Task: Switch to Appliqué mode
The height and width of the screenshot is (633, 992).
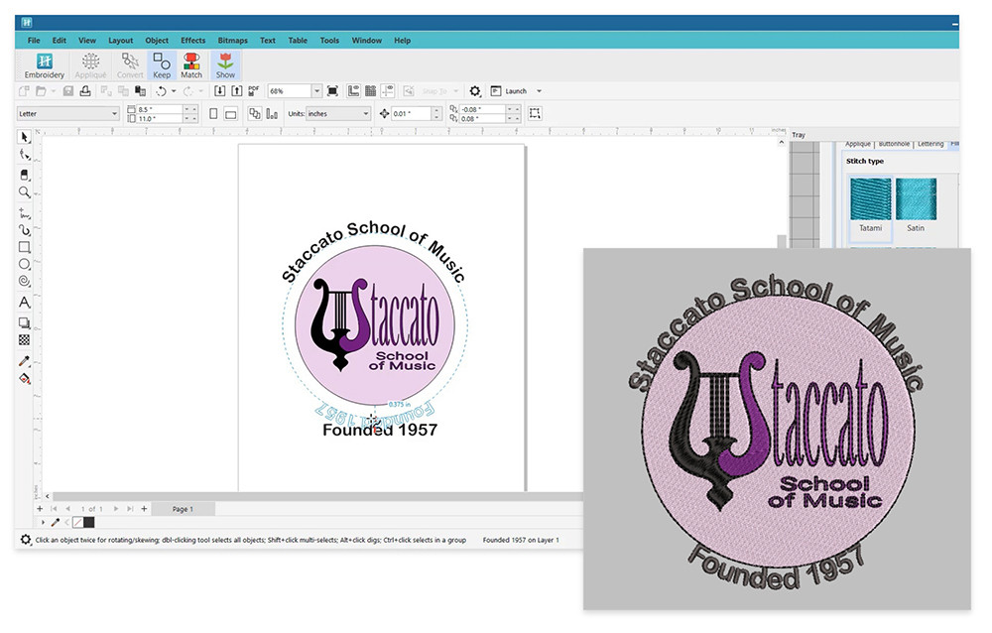Action: 90,65
